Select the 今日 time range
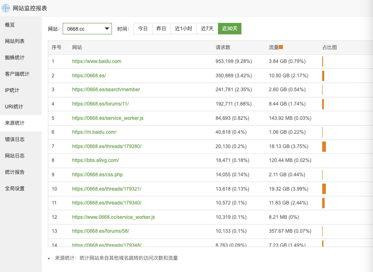This screenshot has height=272, width=373. 143,29
